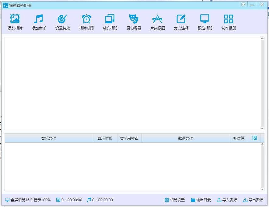Image resolution: width=269 pixels, height=207 pixels.
Task: Click the 音乐文件 column header
Action: point(49,138)
